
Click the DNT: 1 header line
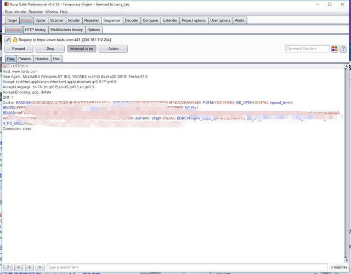click(8, 98)
